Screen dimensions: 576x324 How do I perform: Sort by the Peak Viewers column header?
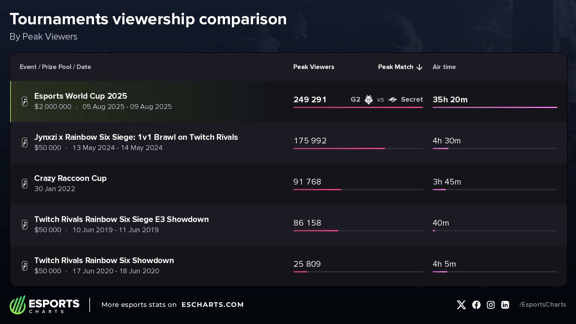point(313,67)
